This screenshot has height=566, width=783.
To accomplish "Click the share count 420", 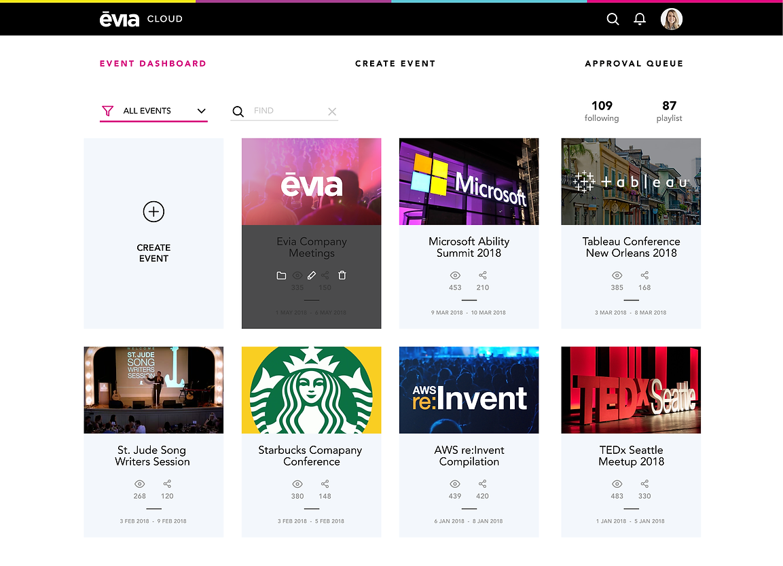I will pyautogui.click(x=482, y=496).
